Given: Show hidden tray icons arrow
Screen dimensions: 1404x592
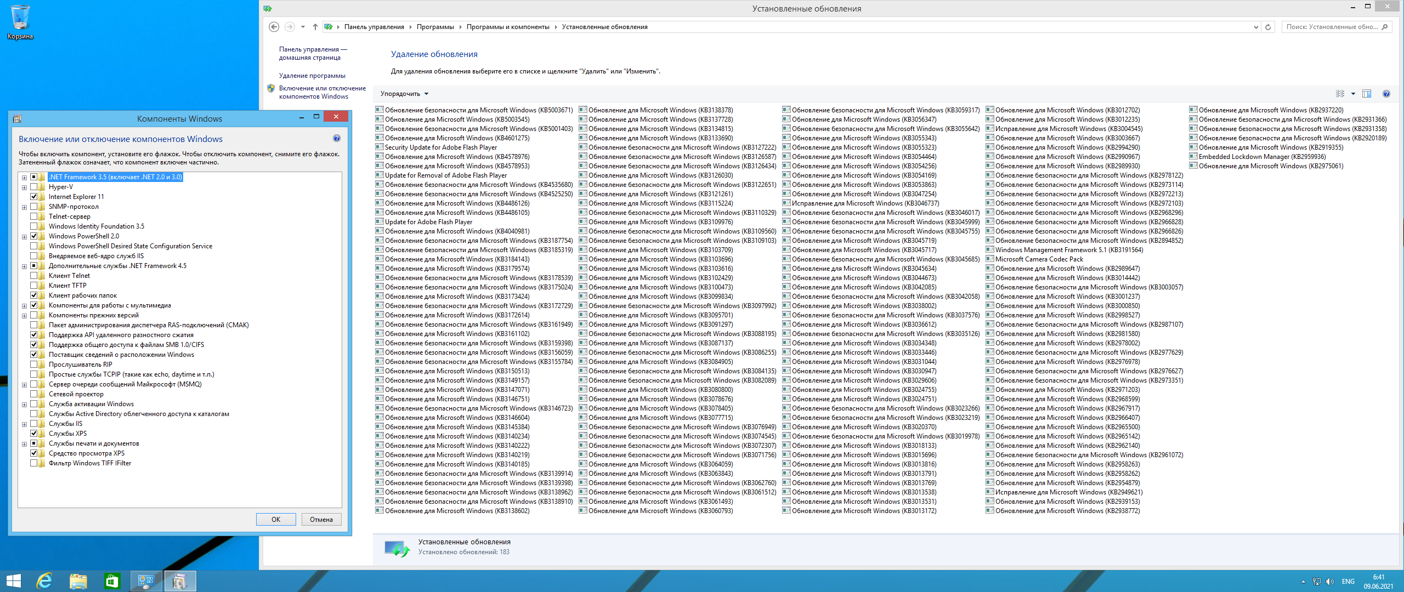Looking at the screenshot, I should pyautogui.click(x=1303, y=582).
